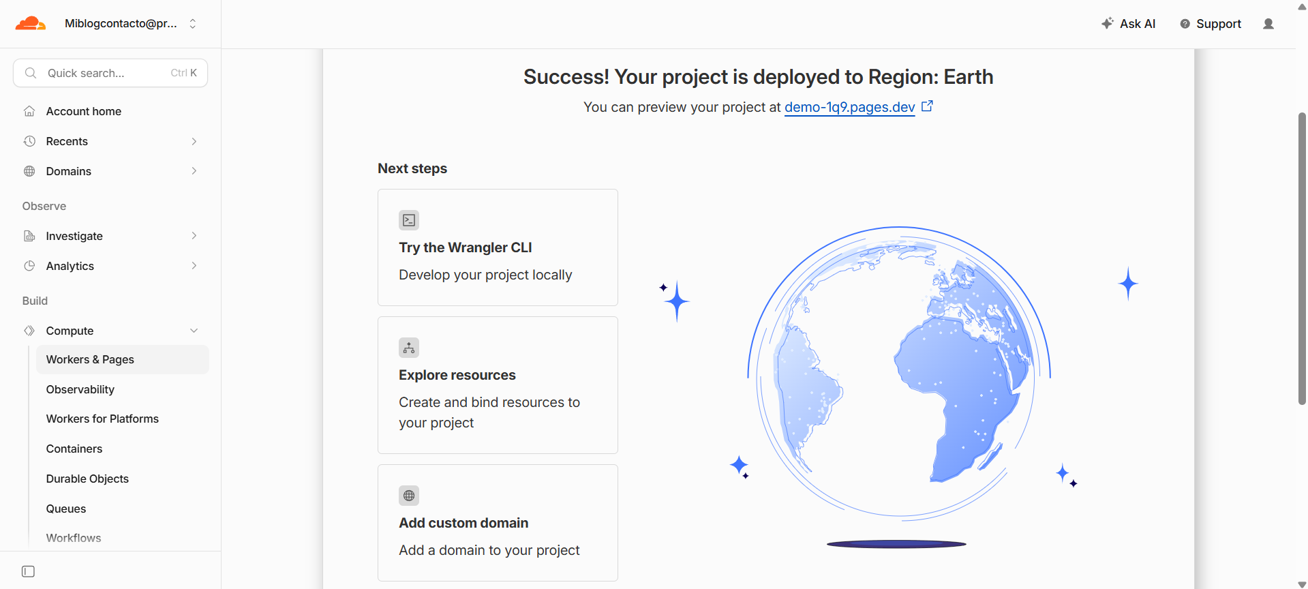
Task: Collapse the Compute section chevron
Action: pyautogui.click(x=194, y=331)
